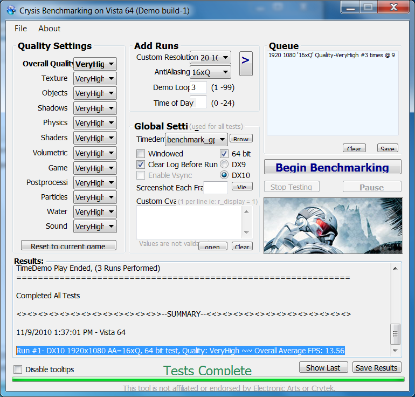This screenshot has width=415, height=397.
Task: Click the Show Last button
Action: (323, 367)
